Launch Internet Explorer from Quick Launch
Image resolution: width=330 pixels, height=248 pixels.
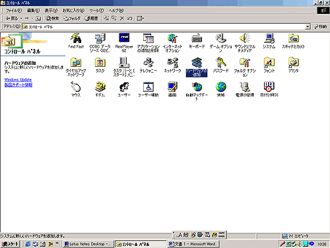point(28,244)
